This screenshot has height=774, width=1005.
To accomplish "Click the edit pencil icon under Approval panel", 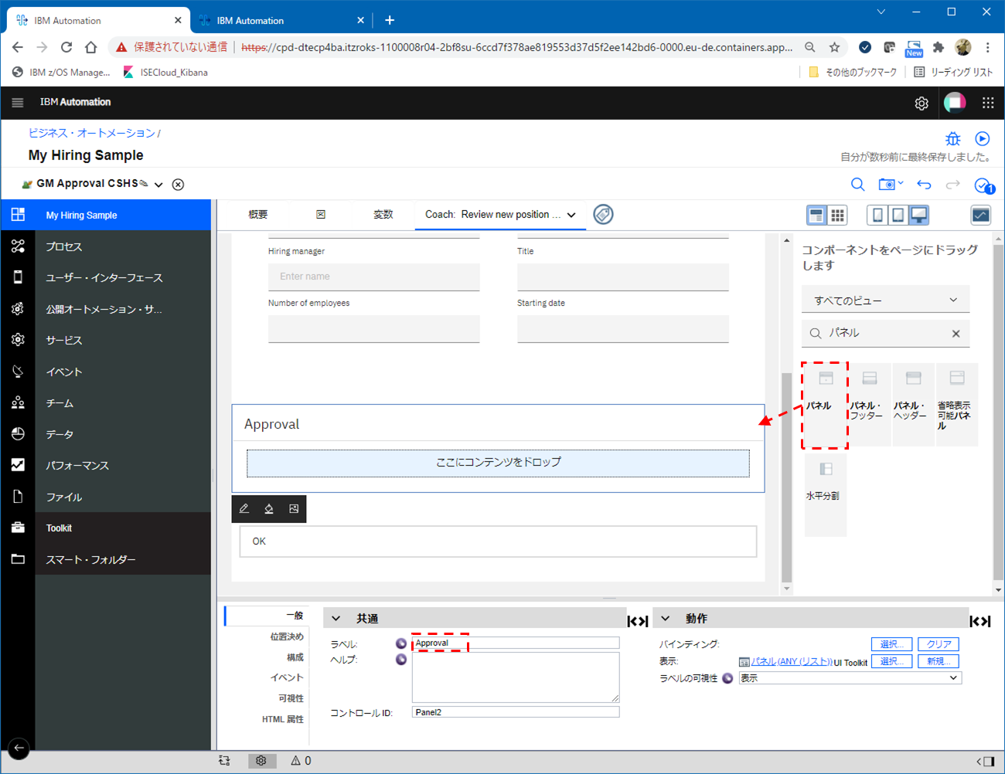I will pyautogui.click(x=244, y=509).
